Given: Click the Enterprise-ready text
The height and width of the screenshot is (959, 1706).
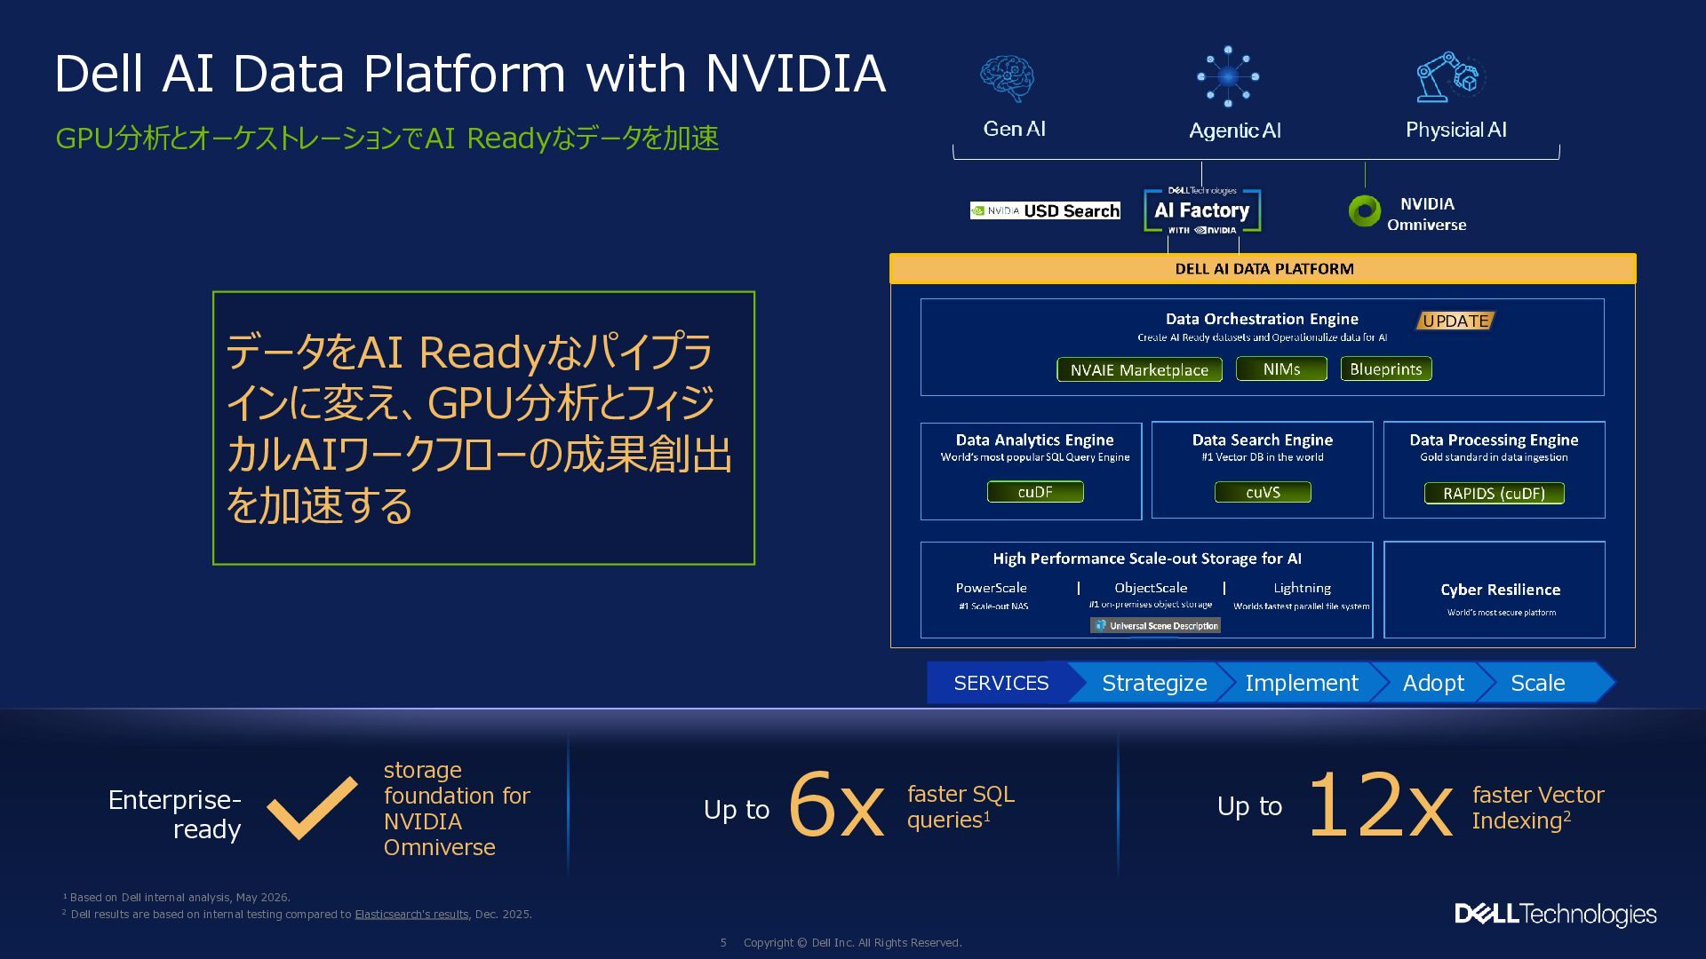Looking at the screenshot, I should point(175,814).
